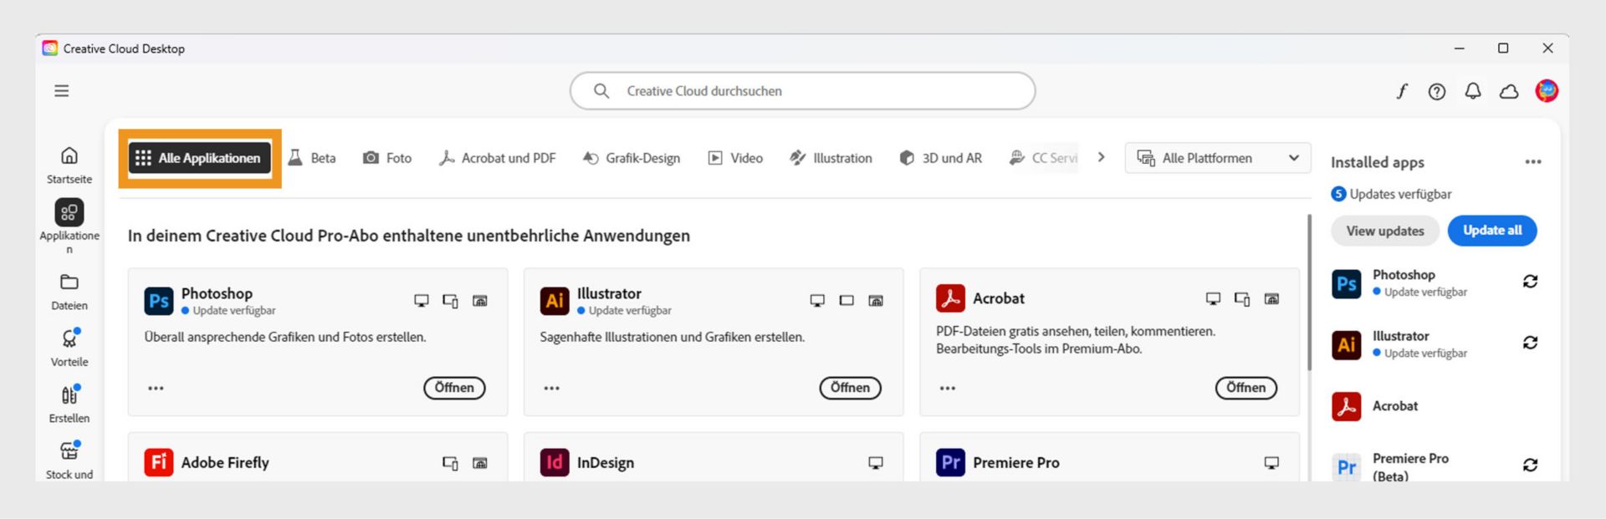1606x519 pixels.
Task: Open Erstellen in the sidebar
Action: click(69, 405)
